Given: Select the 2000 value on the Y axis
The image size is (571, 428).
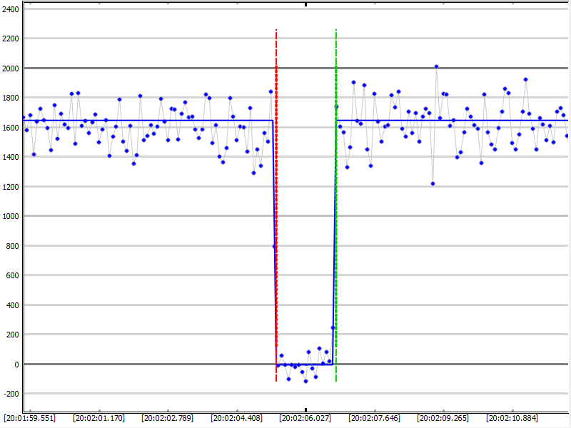Looking at the screenshot, I should (11, 68).
